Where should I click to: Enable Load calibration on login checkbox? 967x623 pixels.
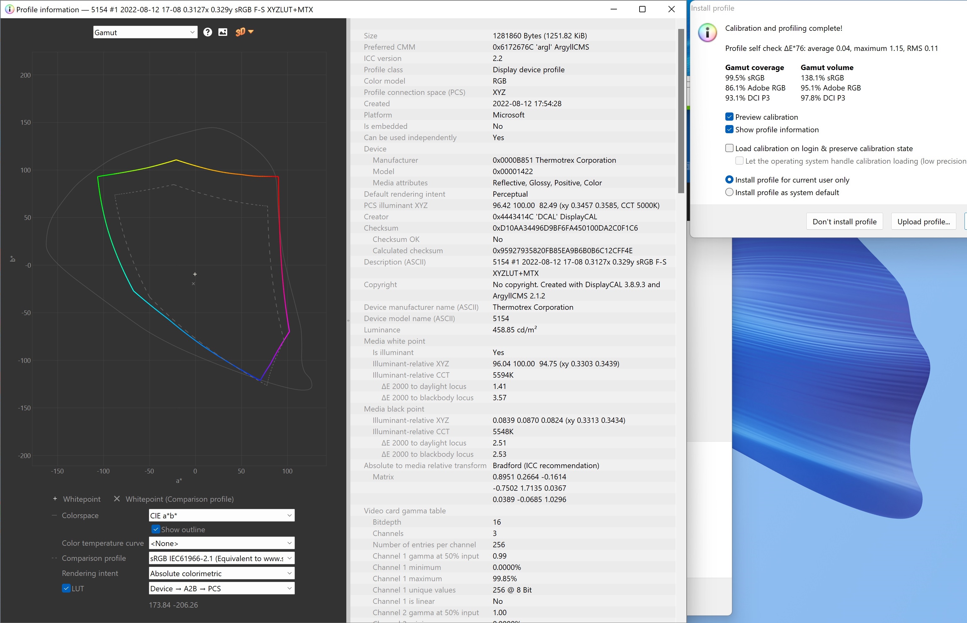point(729,148)
